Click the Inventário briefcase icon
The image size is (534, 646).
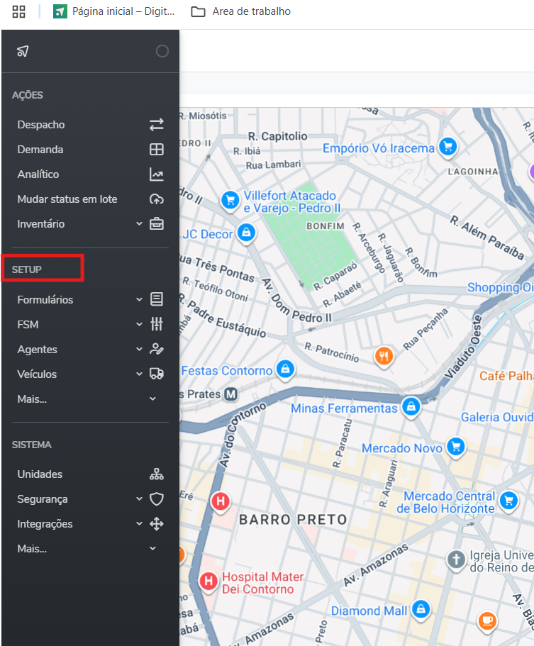click(156, 224)
